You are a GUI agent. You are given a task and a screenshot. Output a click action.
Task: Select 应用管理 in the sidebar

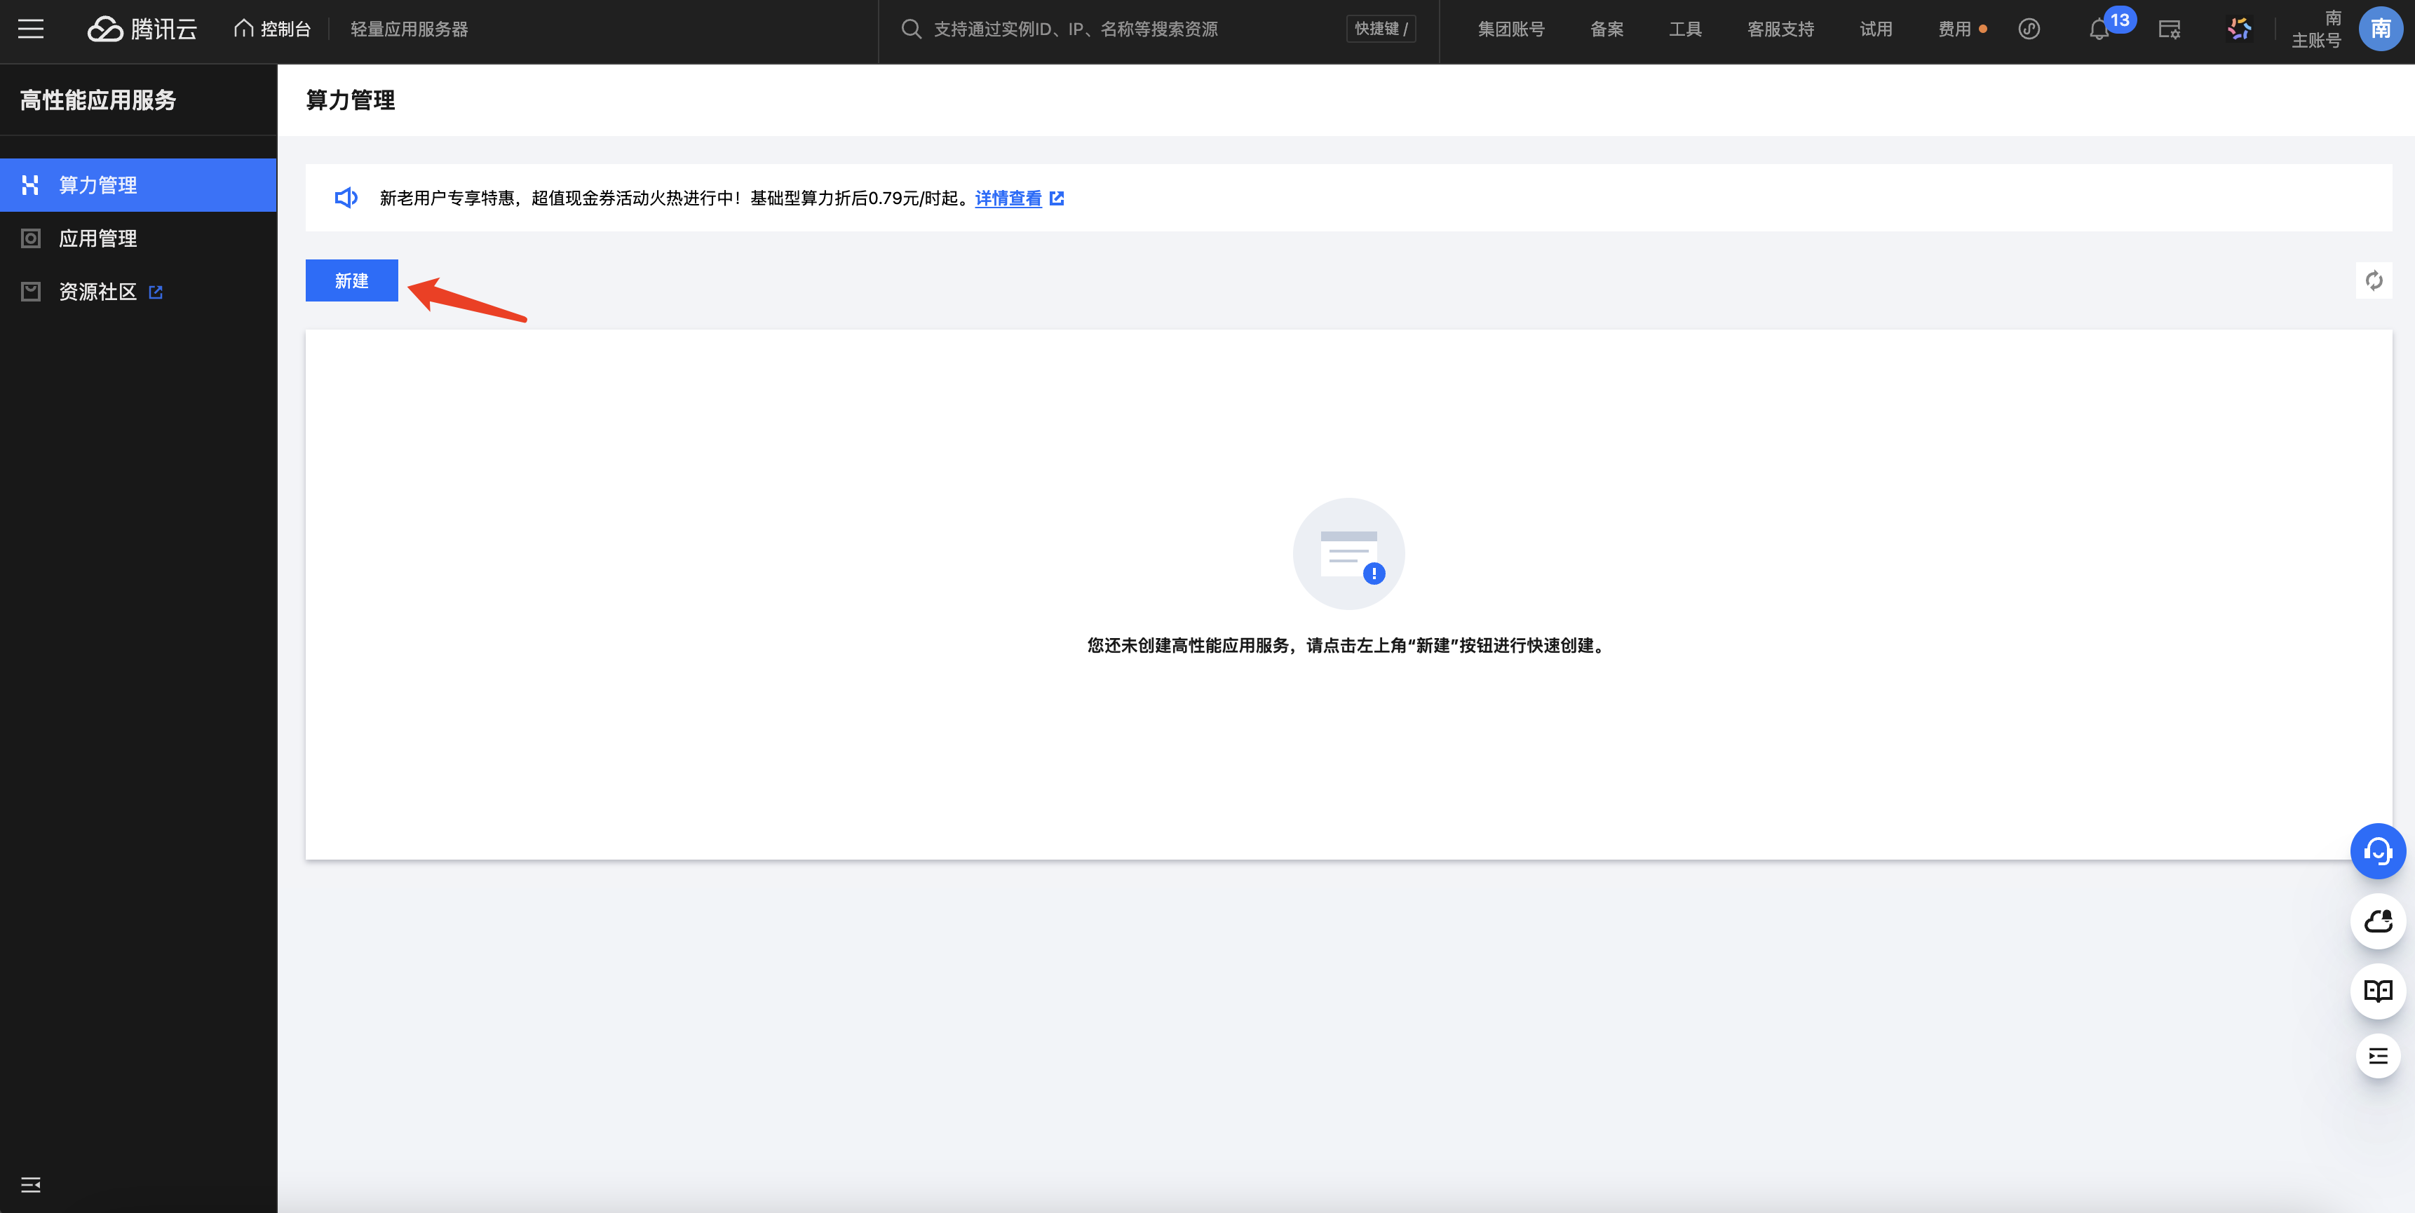[x=139, y=238]
